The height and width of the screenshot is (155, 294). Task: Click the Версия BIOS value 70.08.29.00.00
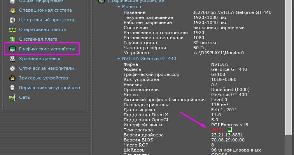coord(228,140)
